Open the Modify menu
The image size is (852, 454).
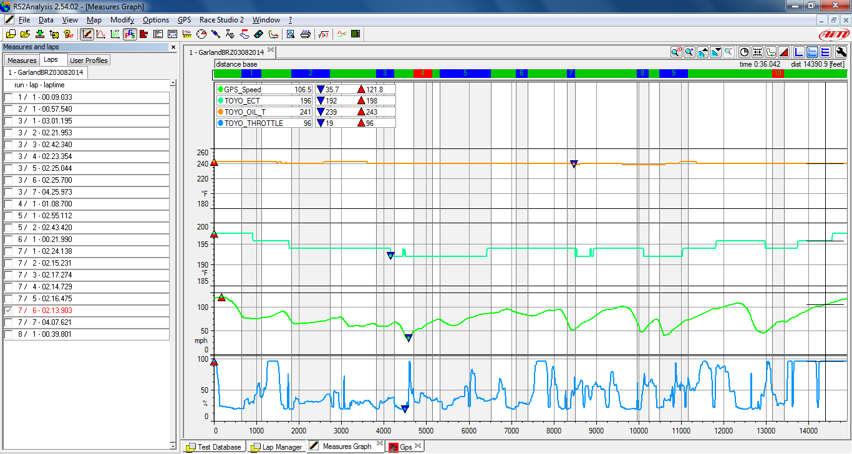coord(122,20)
